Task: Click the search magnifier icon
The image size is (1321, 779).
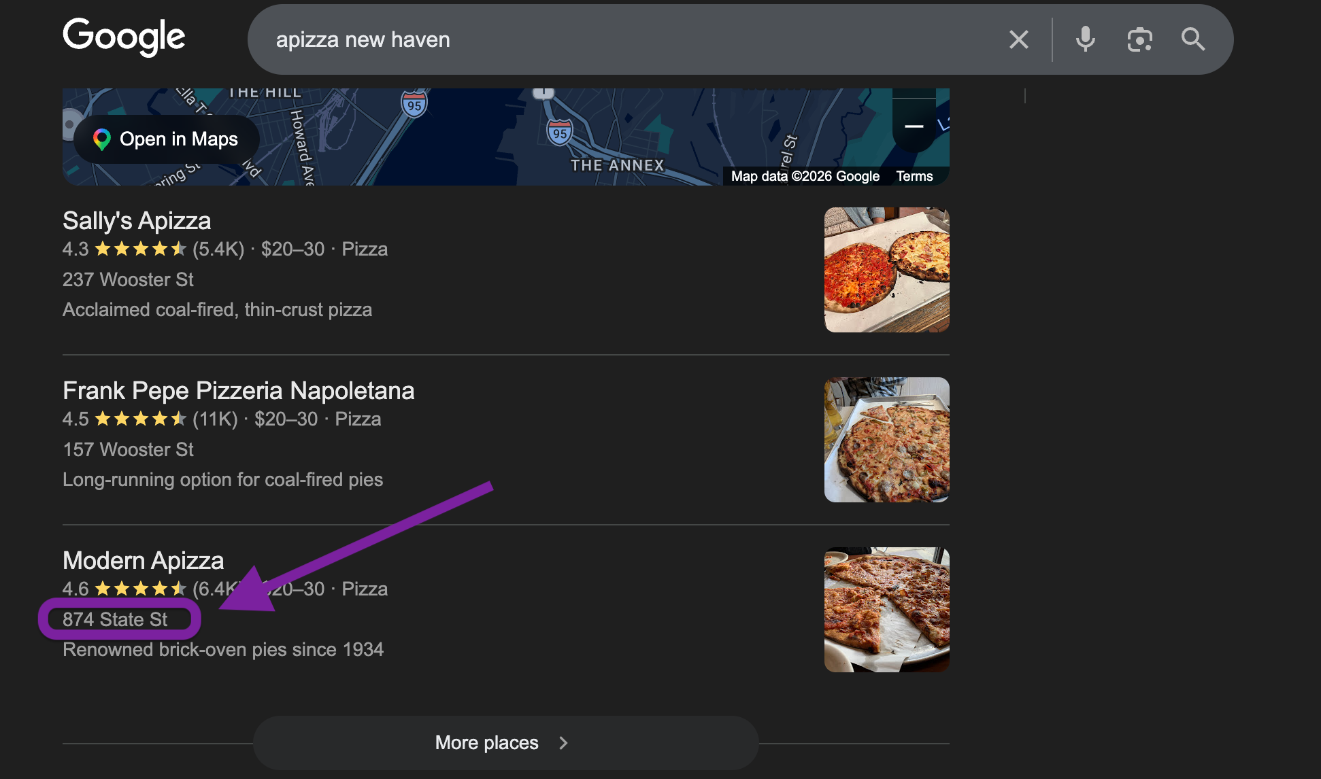Action: pyautogui.click(x=1192, y=39)
